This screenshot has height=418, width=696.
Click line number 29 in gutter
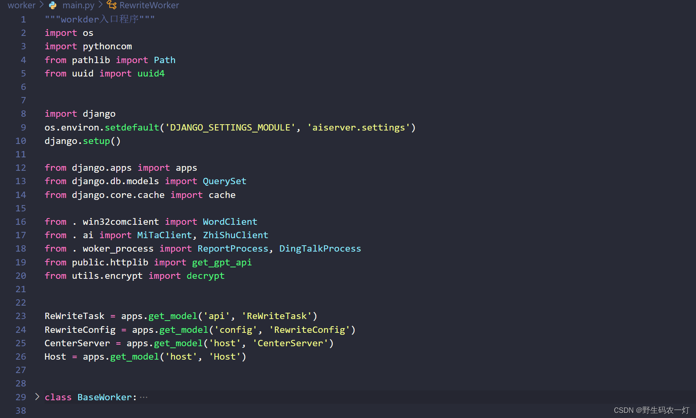click(21, 397)
